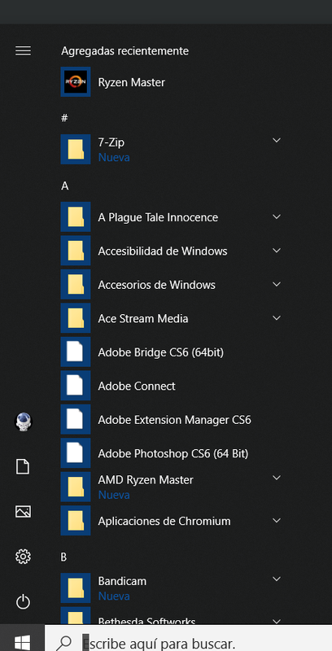Expand A Plague Tale Innocence chevron

[x=277, y=216]
